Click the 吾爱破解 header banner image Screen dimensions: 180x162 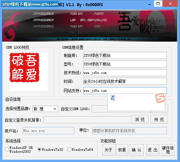click(x=90, y=26)
